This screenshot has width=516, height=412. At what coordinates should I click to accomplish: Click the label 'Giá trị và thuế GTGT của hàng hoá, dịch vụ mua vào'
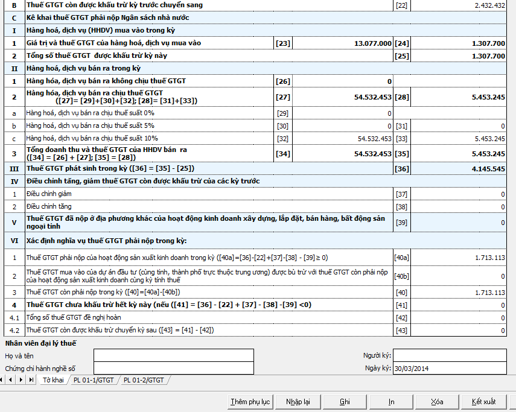(x=113, y=43)
